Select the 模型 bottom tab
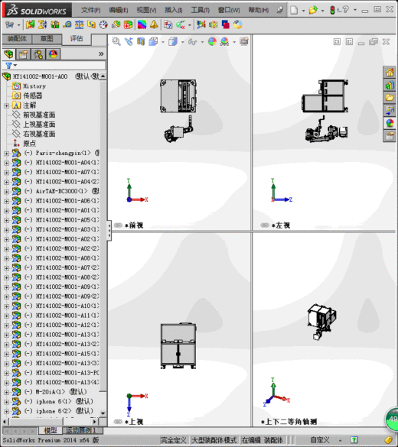 coord(51,430)
